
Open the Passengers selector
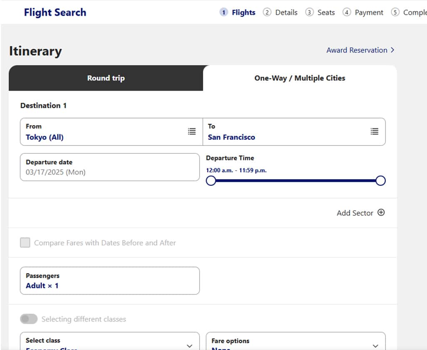coord(110,281)
